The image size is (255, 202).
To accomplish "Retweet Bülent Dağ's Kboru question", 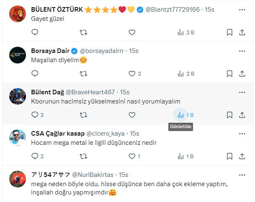I will point(83,115).
